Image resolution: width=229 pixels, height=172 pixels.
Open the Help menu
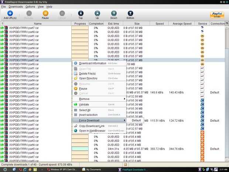(49, 7)
